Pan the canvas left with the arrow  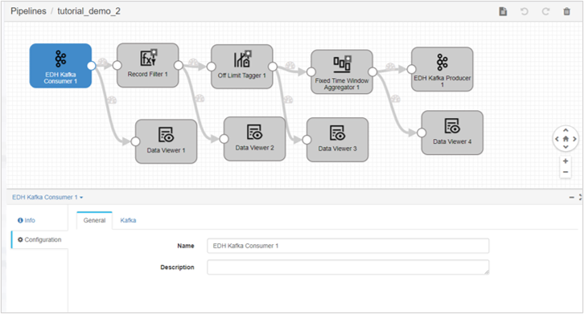tap(557, 139)
